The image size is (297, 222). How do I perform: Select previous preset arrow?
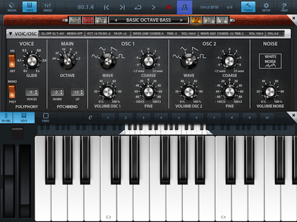116,20
